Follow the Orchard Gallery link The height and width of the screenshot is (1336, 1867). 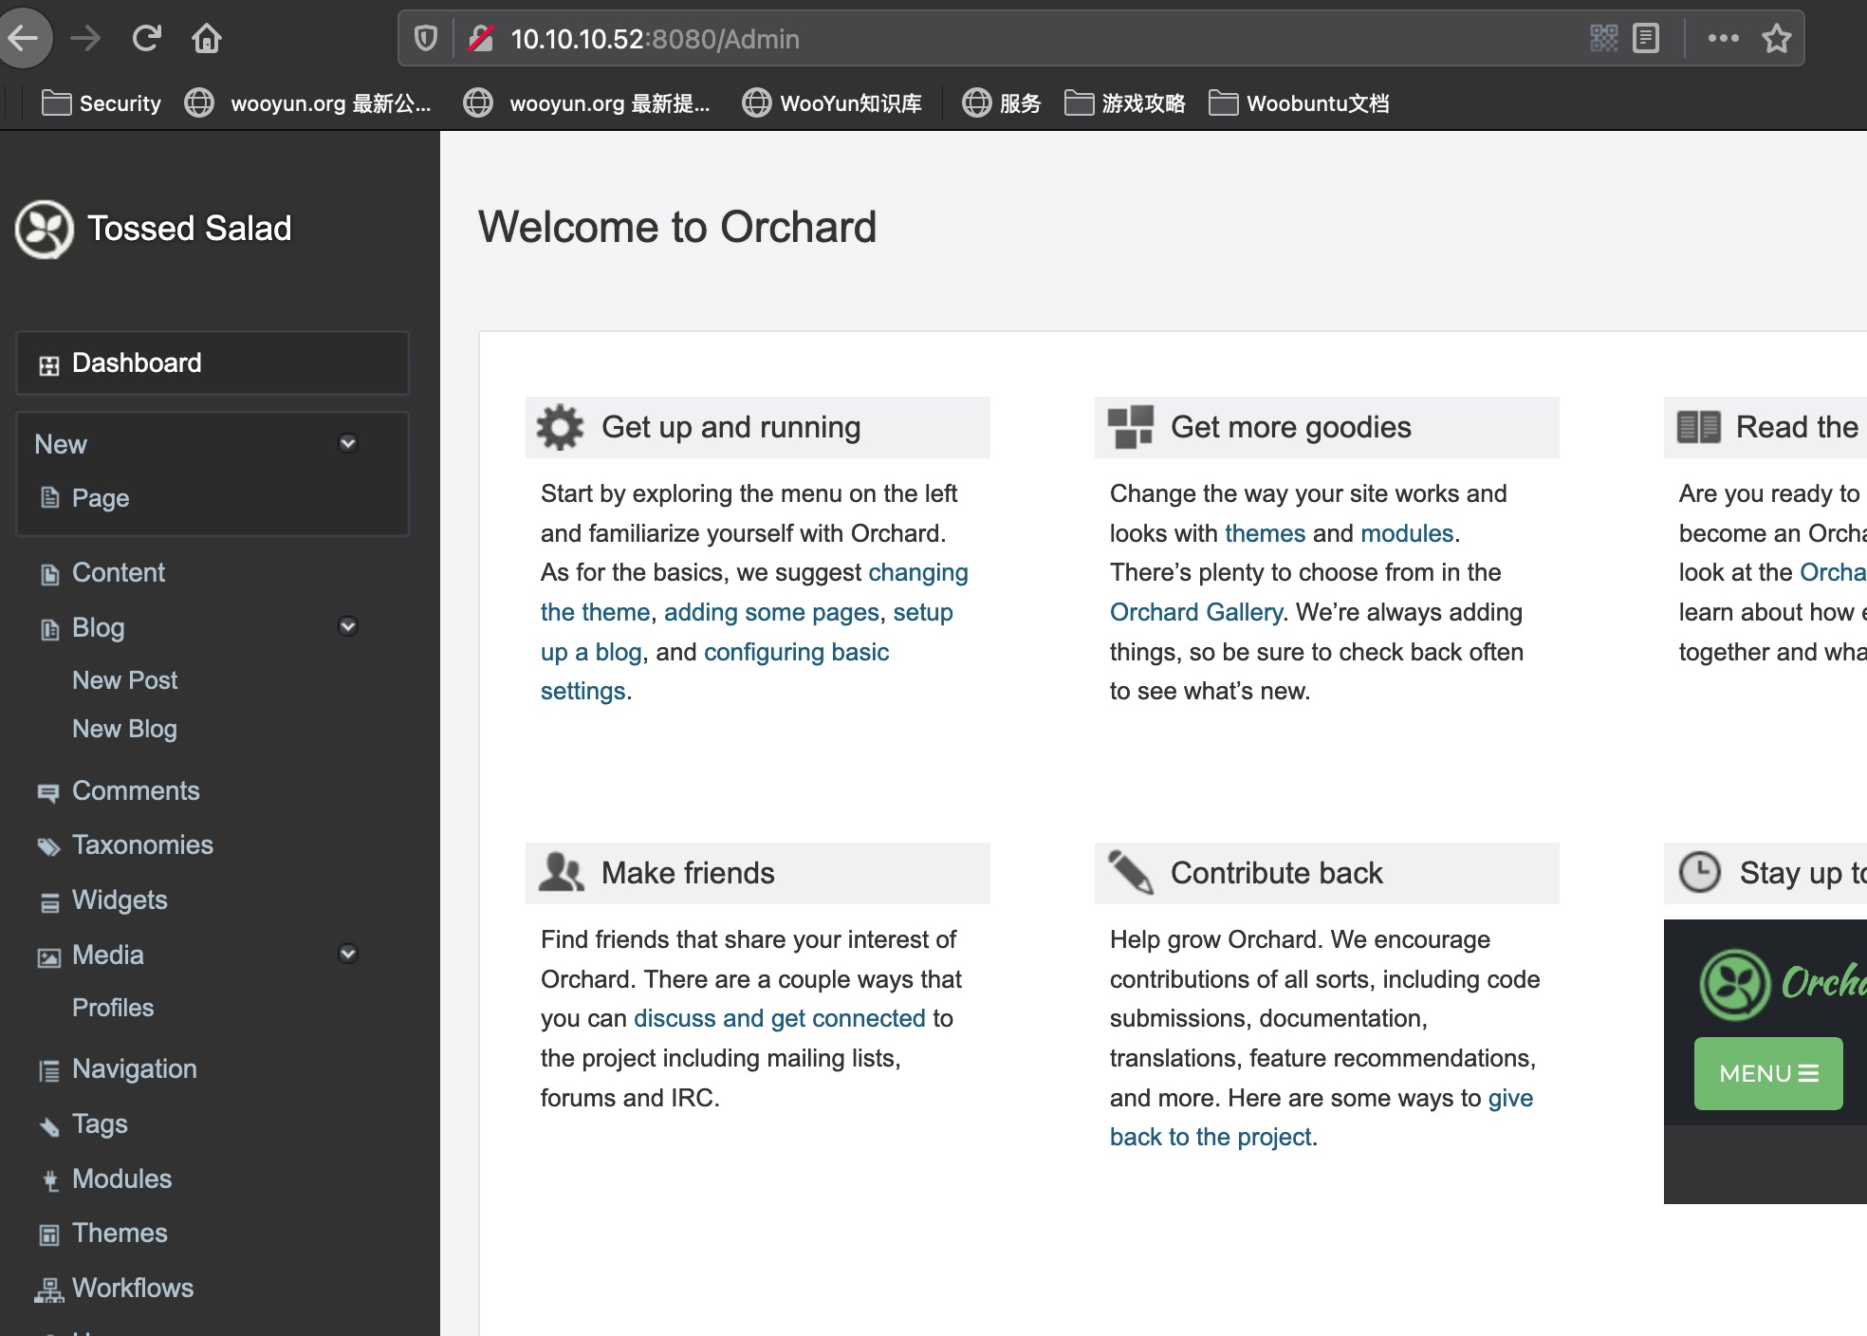tap(1195, 612)
